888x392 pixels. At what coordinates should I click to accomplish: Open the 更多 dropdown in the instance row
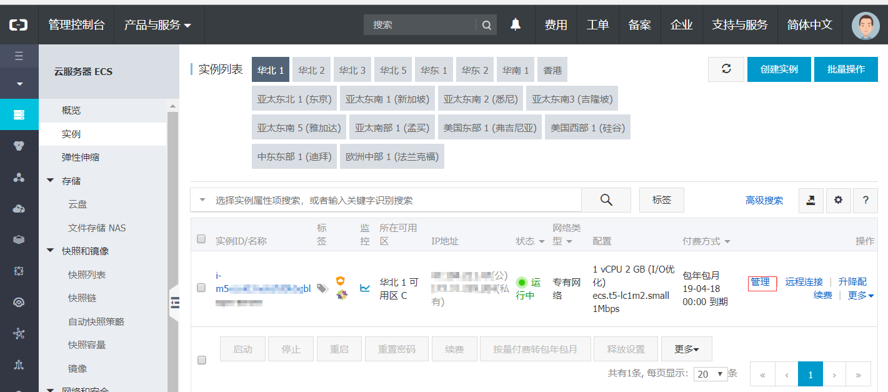click(861, 295)
